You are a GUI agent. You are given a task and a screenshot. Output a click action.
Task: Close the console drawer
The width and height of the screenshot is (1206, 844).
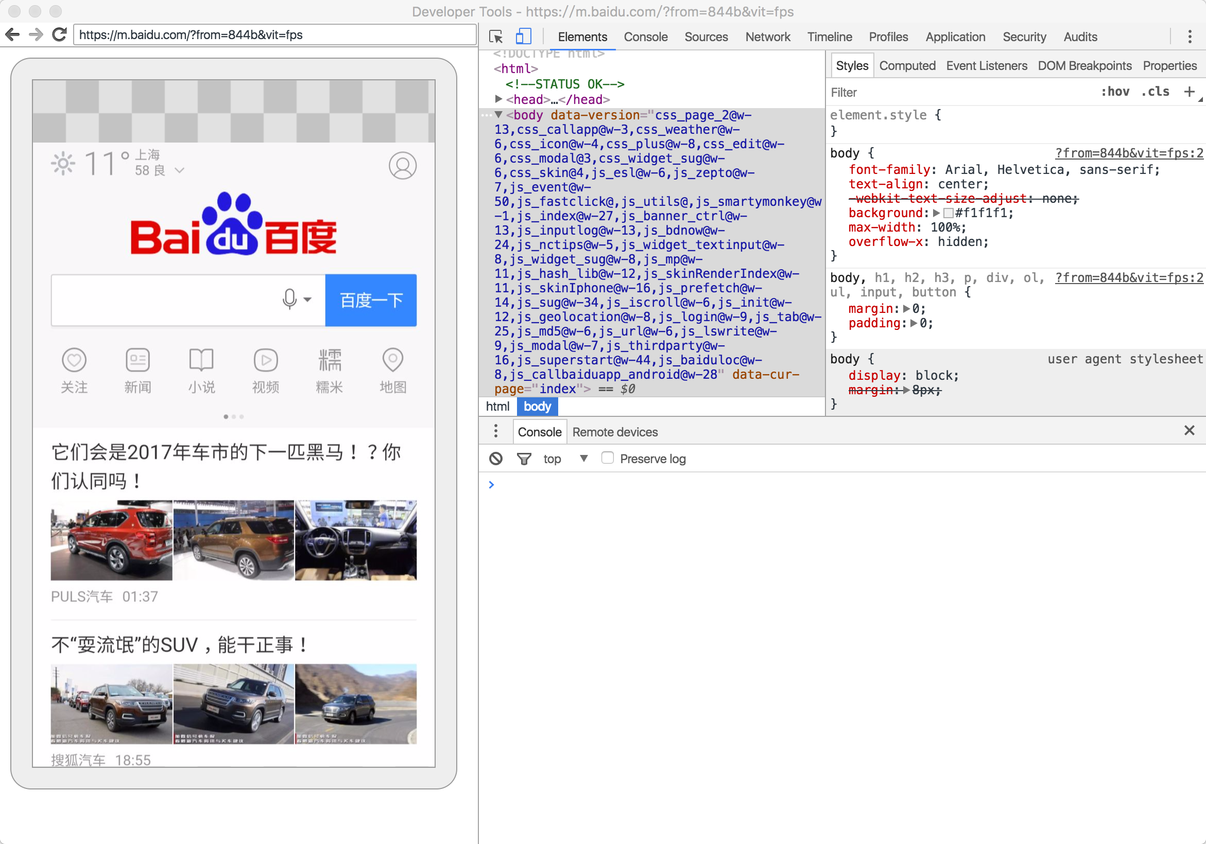point(1189,431)
